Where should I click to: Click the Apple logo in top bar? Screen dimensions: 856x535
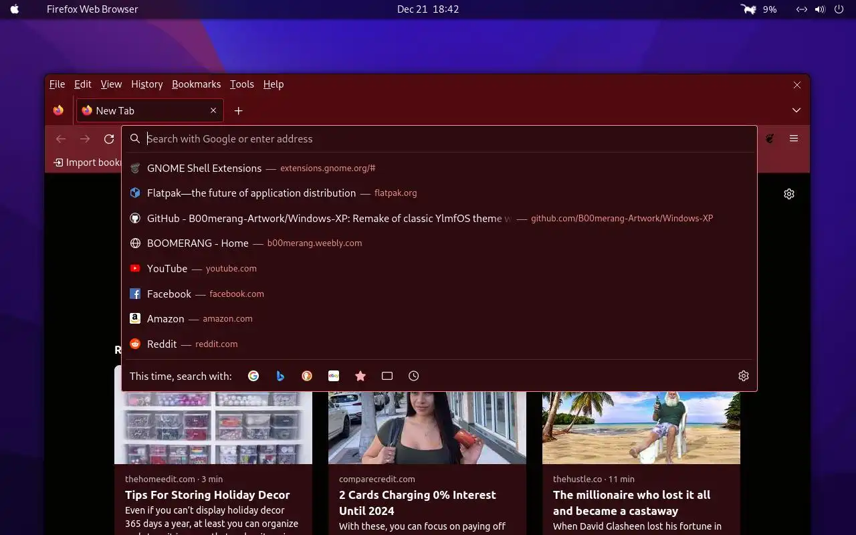tap(15, 9)
